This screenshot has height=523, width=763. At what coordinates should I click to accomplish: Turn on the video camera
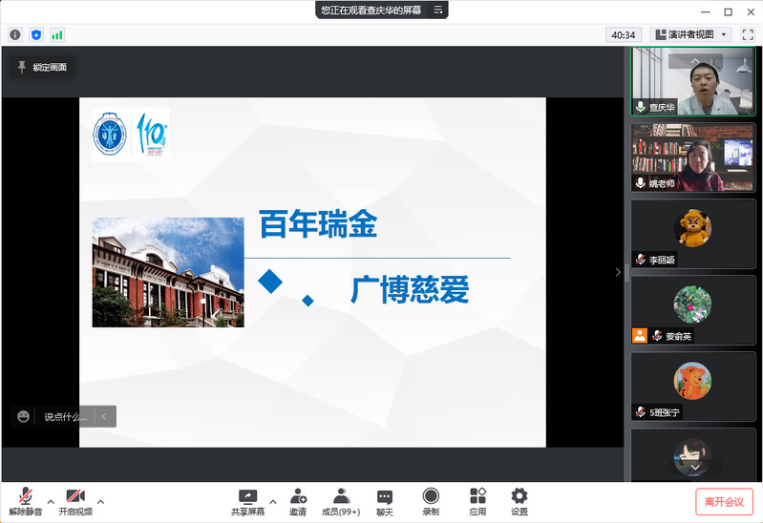75,501
